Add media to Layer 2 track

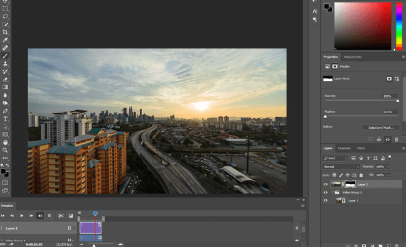pos(297,228)
